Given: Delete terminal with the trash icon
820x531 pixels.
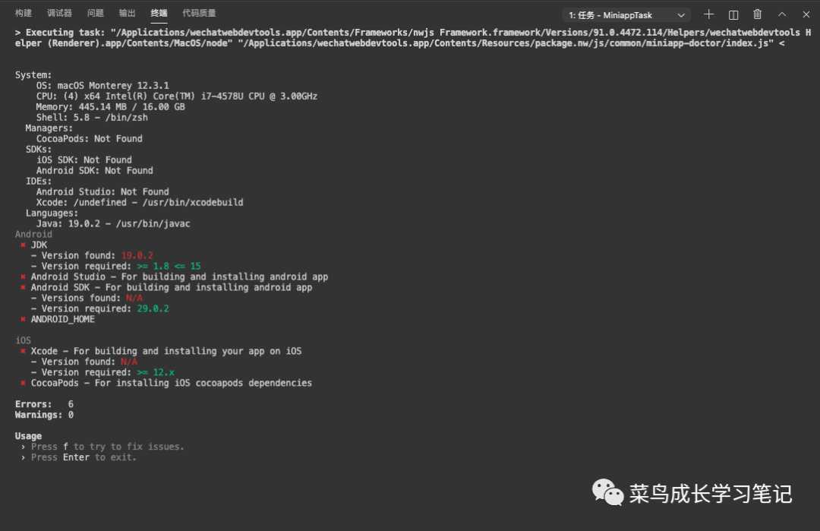Looking at the screenshot, I should pyautogui.click(x=757, y=14).
